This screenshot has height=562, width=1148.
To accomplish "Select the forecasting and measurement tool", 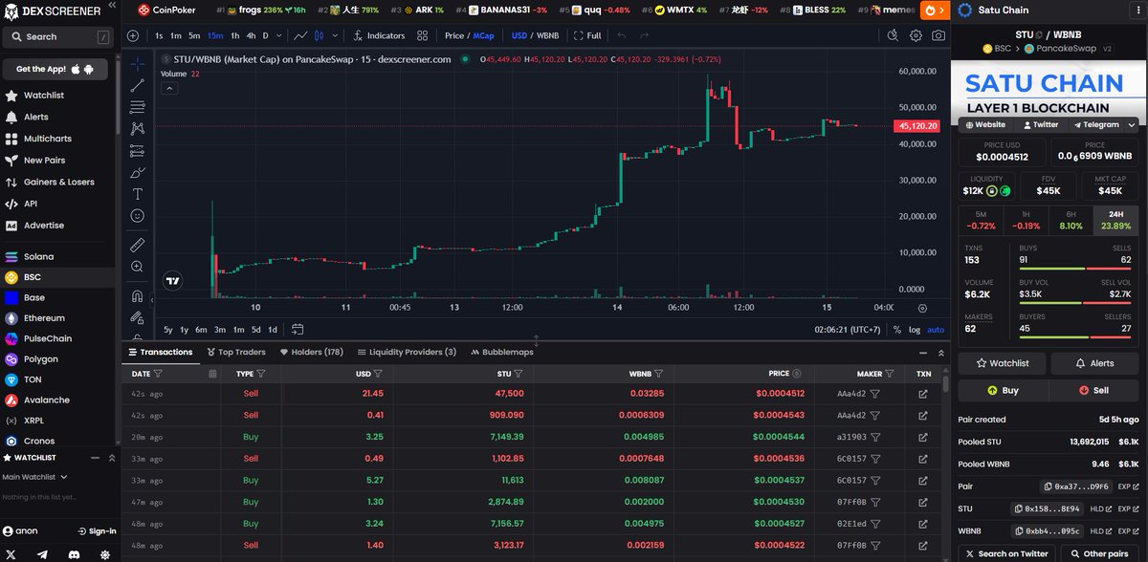I will [137, 150].
